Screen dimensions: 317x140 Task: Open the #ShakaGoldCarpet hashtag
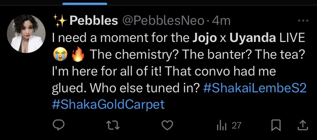coord(108,105)
